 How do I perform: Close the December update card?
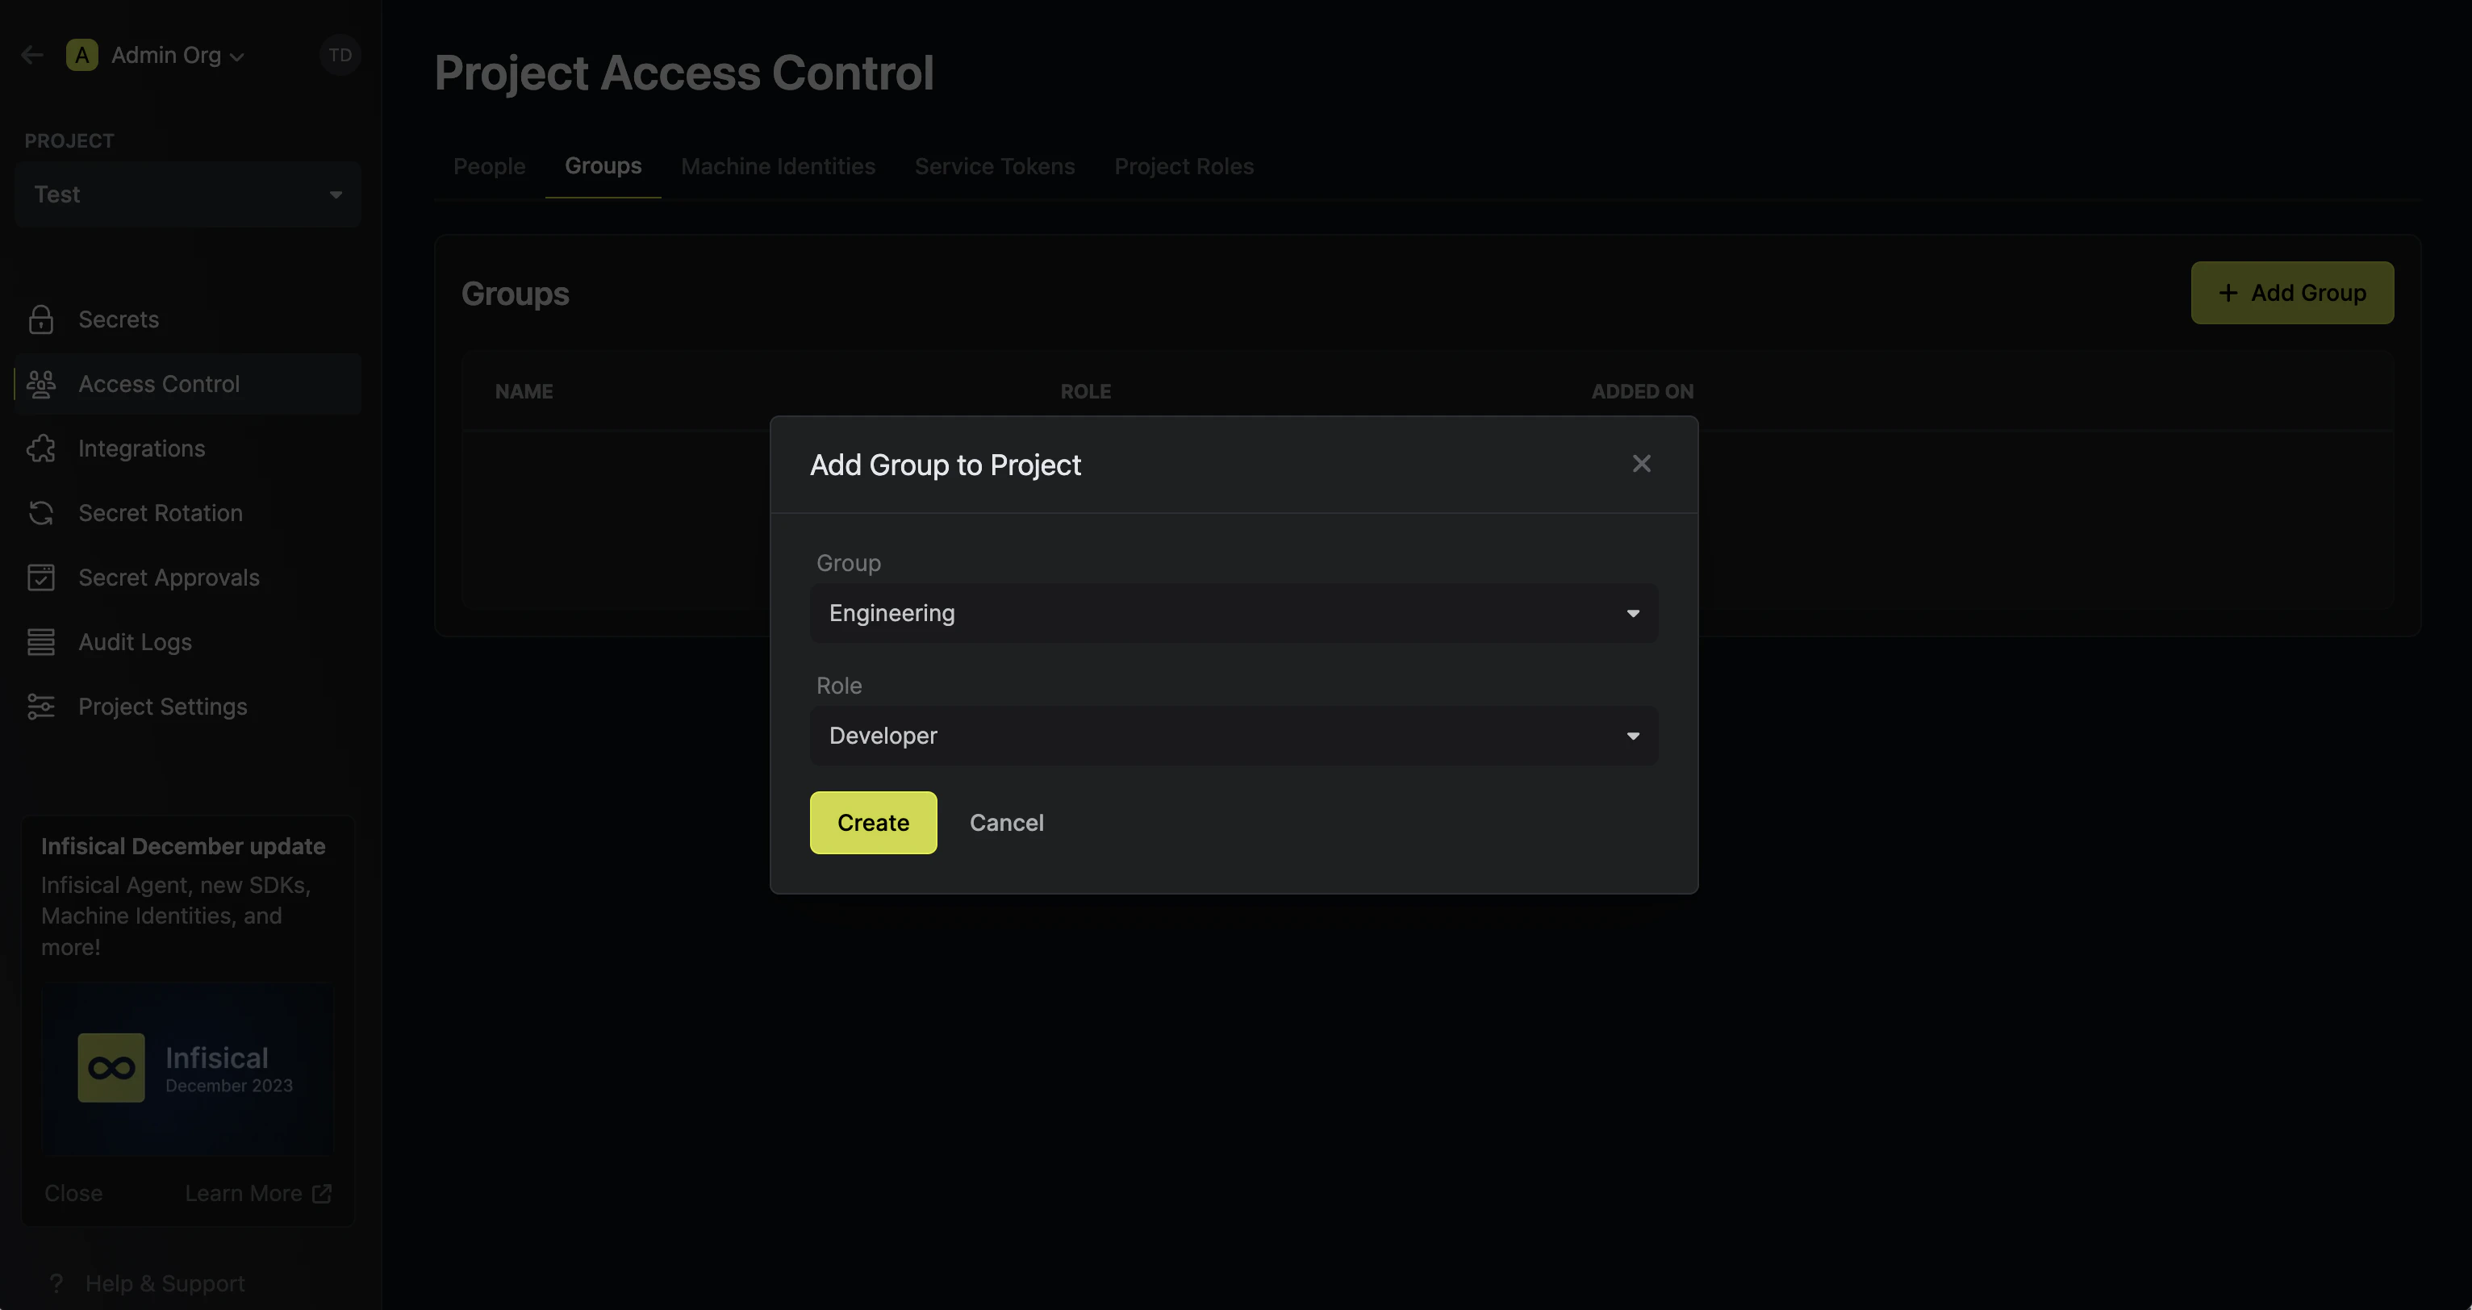point(74,1193)
